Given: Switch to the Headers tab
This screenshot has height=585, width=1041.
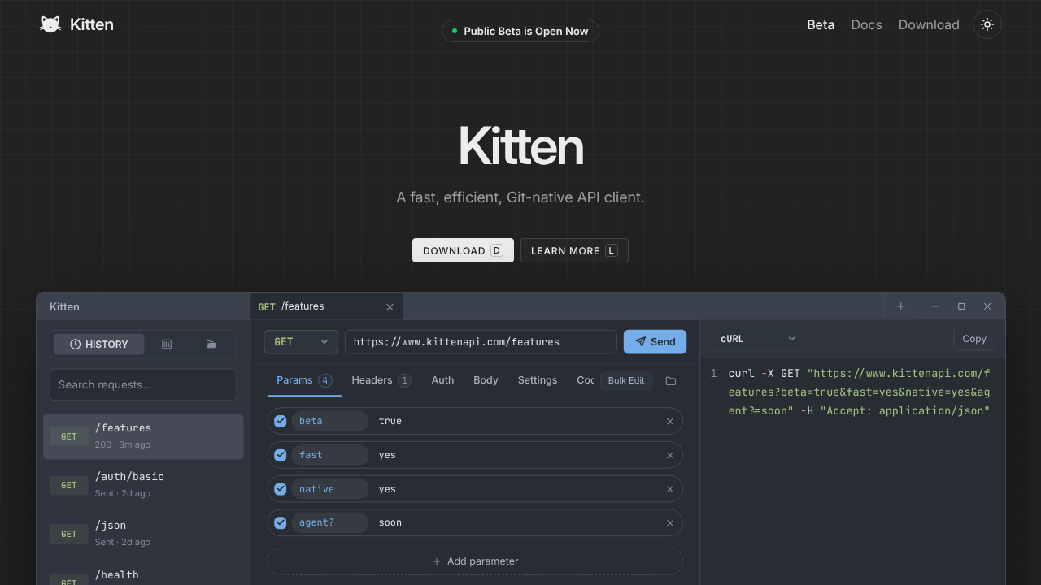Looking at the screenshot, I should tap(381, 380).
